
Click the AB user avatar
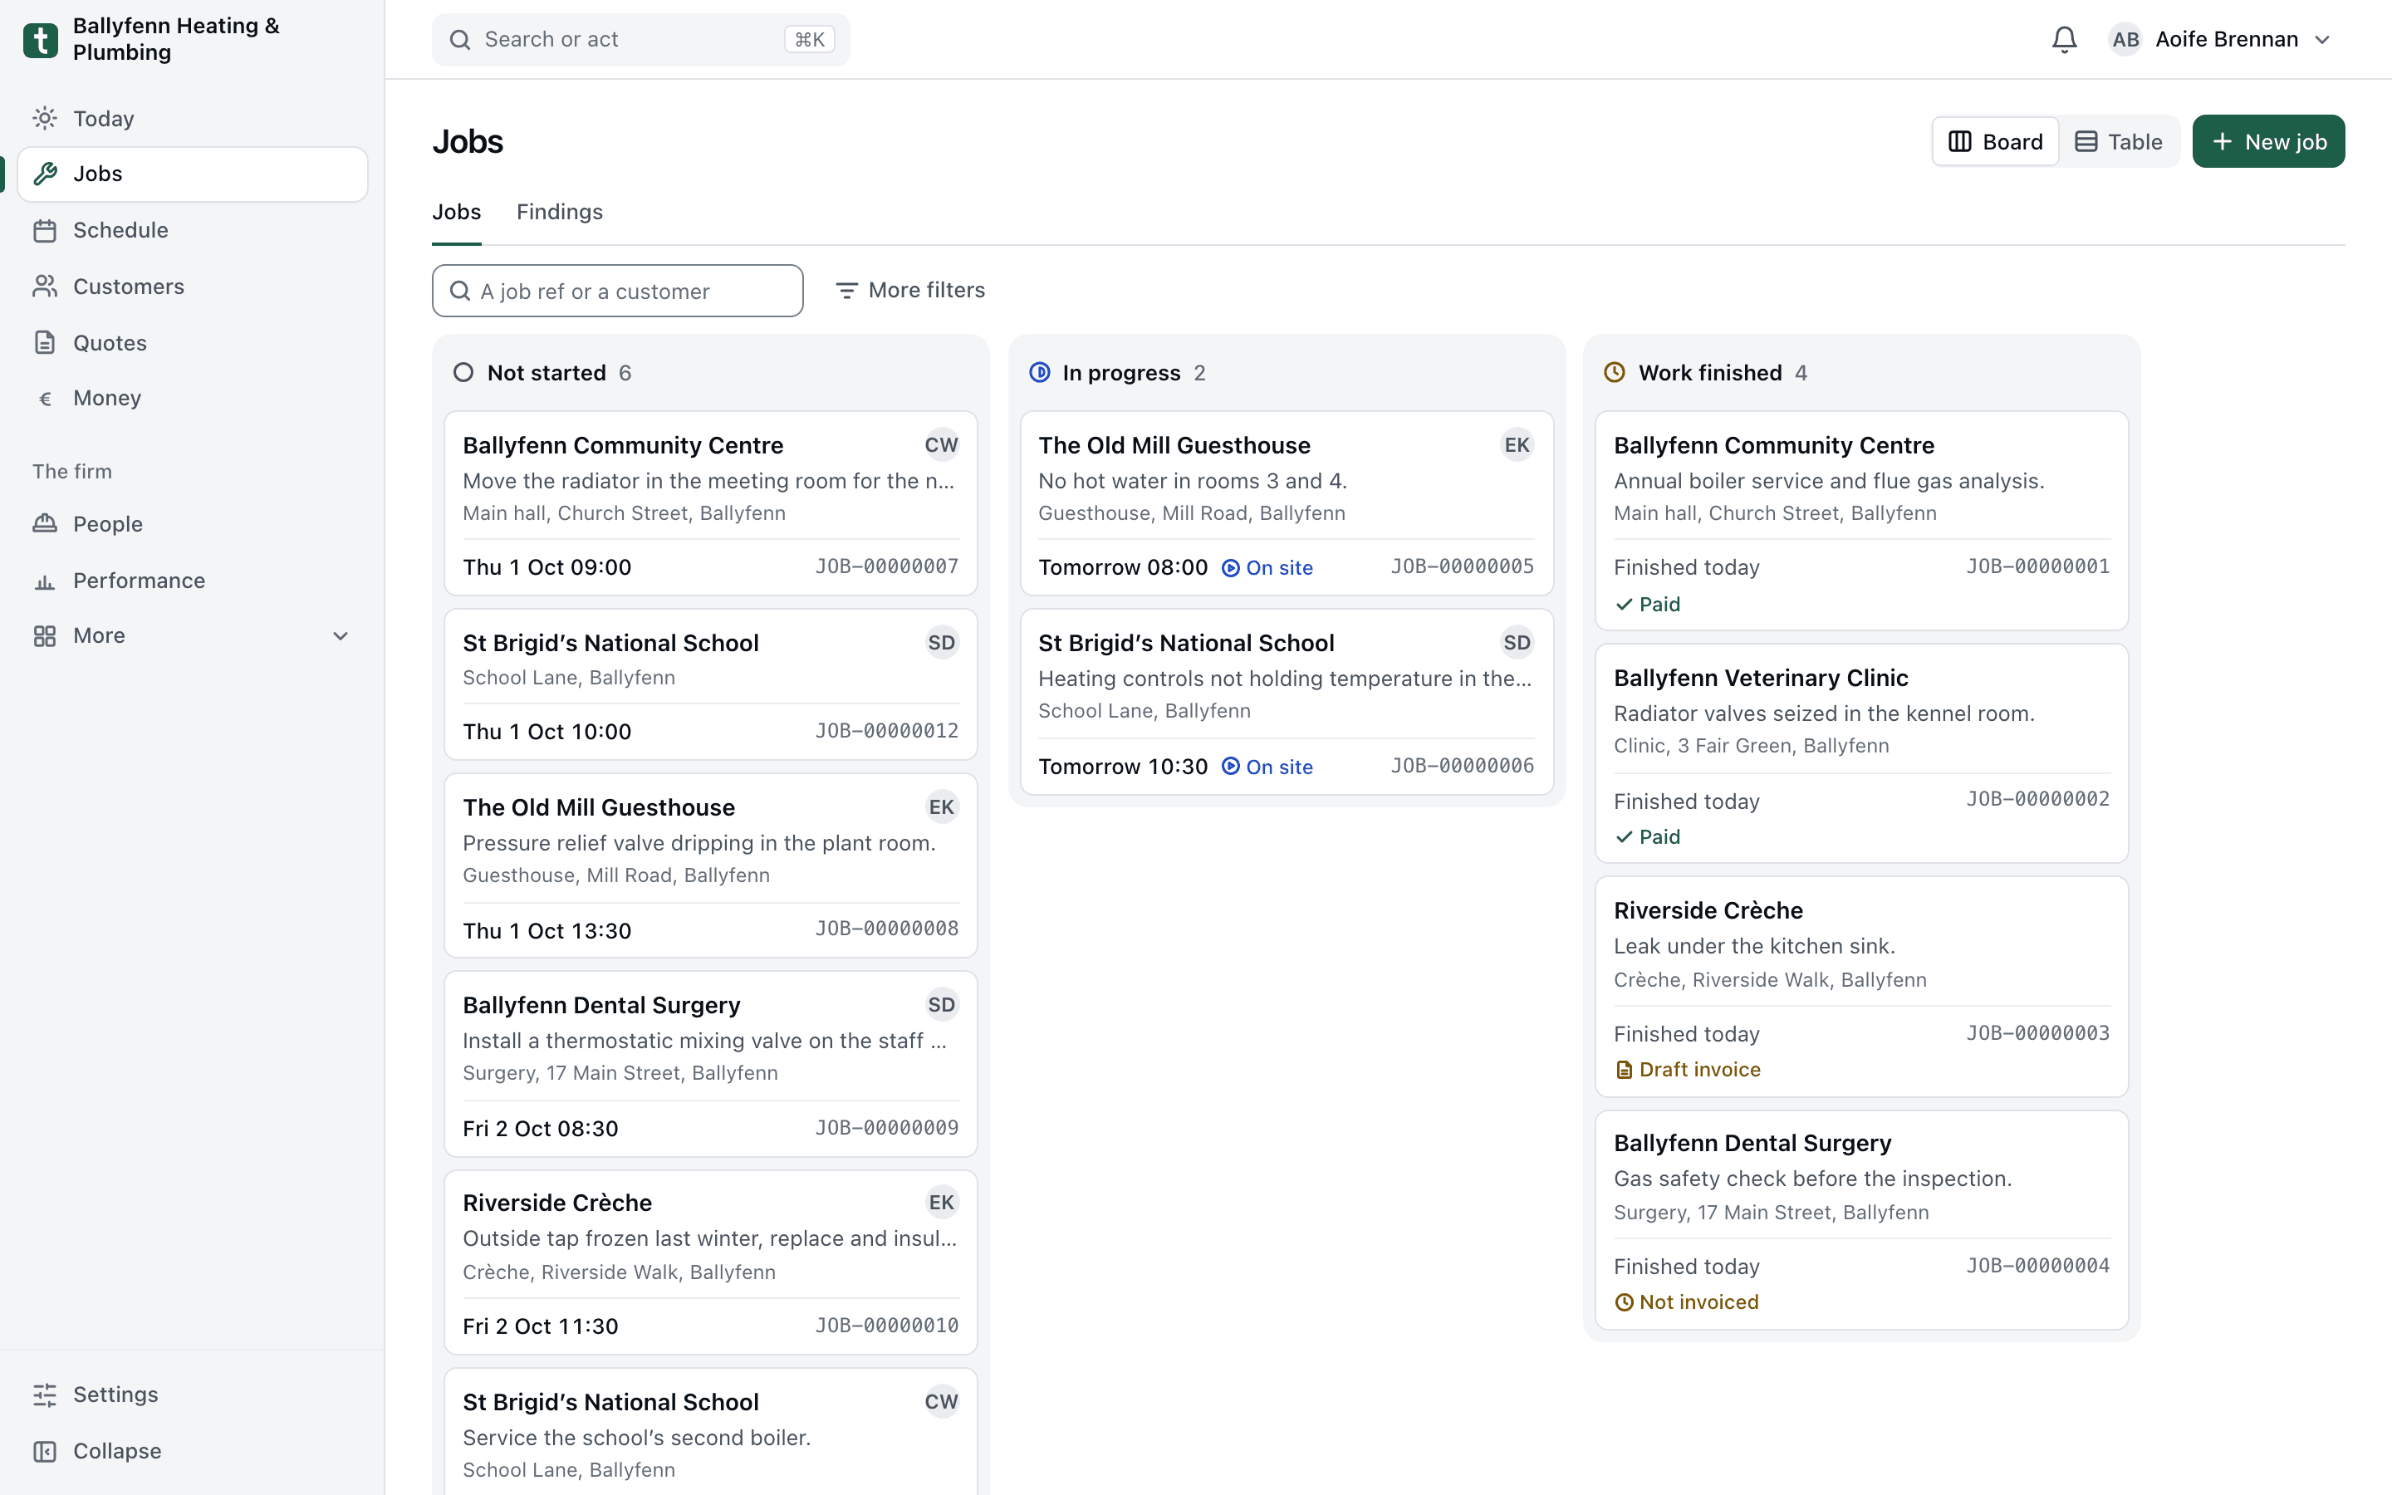2125,40
